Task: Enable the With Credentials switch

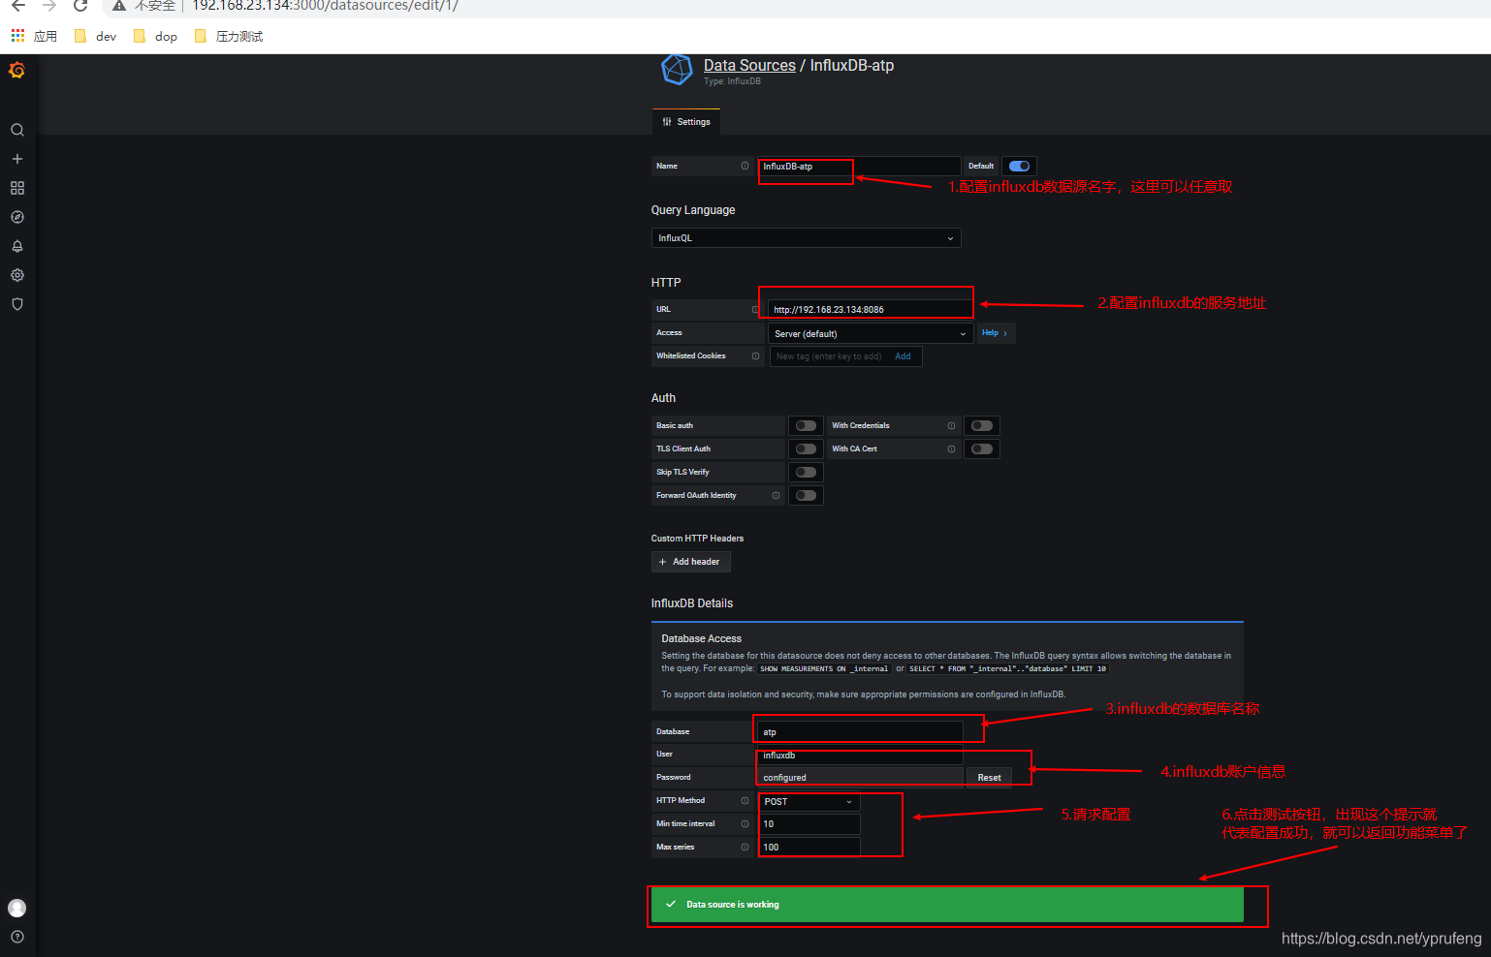Action: pos(982,425)
